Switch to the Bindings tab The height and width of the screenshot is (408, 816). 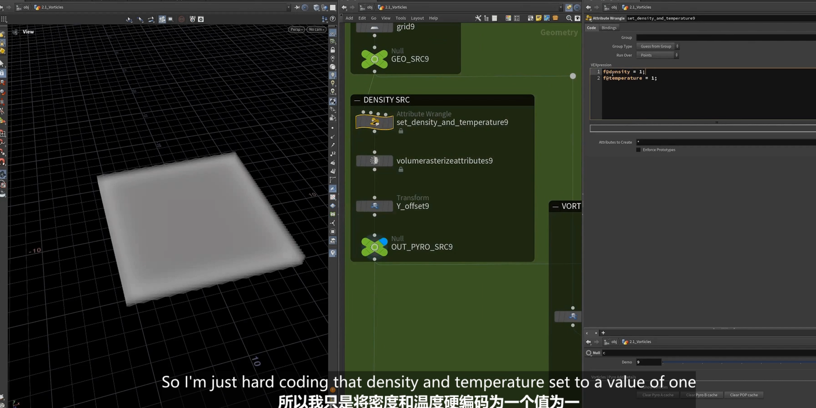(x=609, y=28)
